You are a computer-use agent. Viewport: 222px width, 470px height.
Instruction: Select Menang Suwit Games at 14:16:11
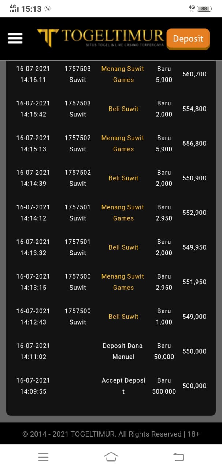point(123,74)
